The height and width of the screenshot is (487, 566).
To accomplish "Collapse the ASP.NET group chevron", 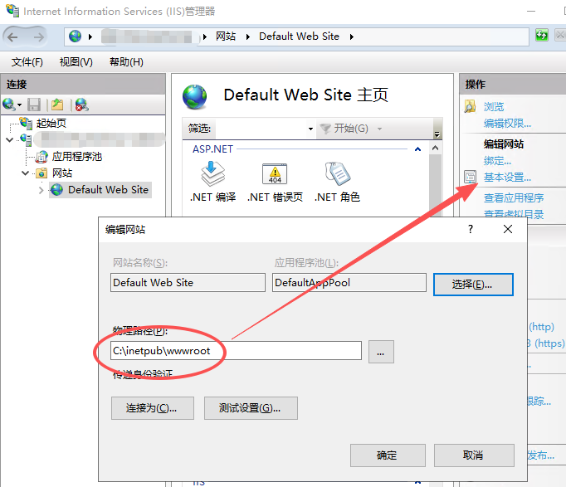I will click(418, 149).
